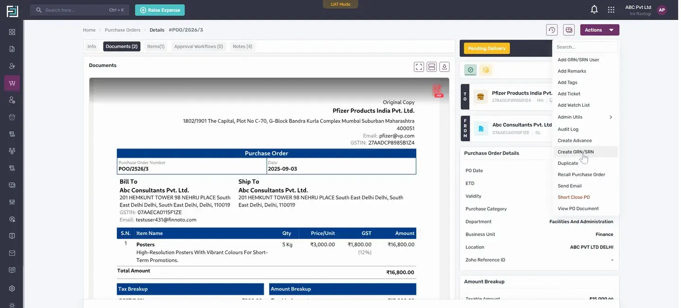Click the red PDF icon on document
The image size is (681, 308).
pyautogui.click(x=437, y=91)
